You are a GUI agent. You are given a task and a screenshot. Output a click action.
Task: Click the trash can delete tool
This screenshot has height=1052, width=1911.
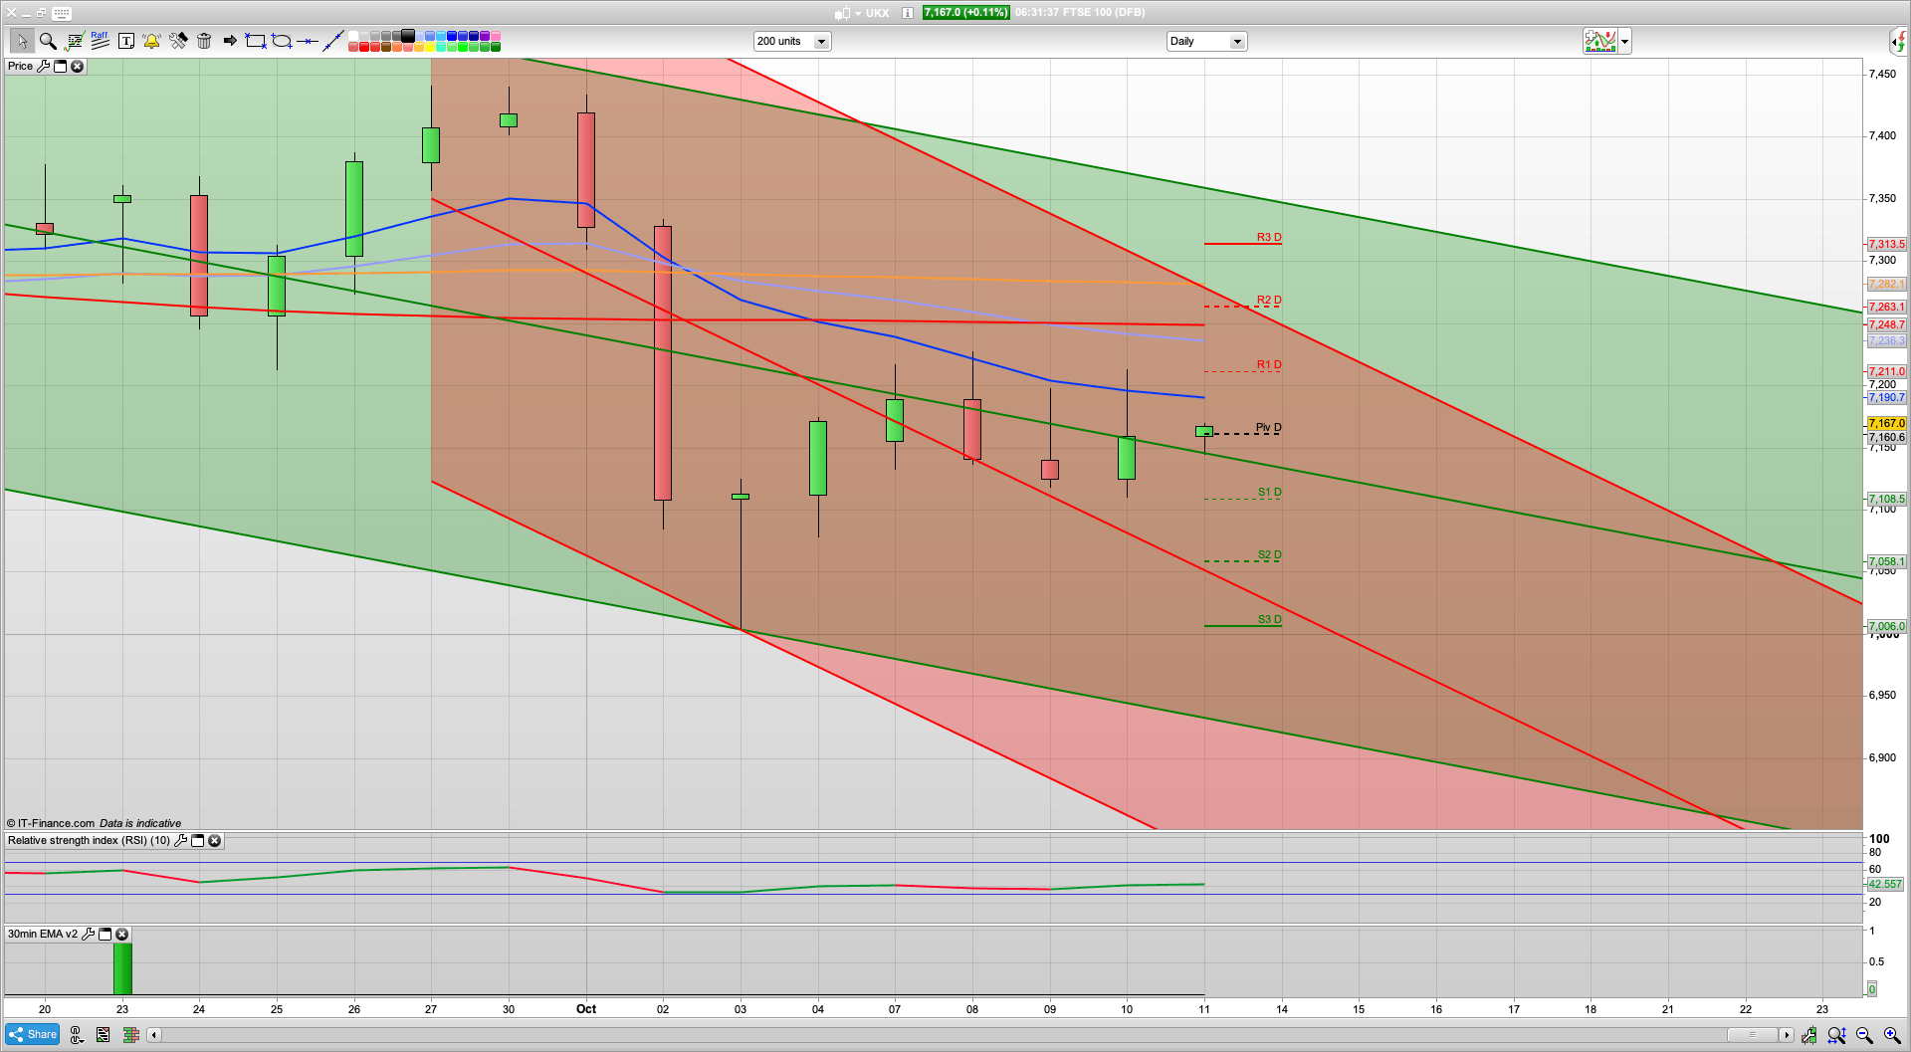pyautogui.click(x=204, y=41)
